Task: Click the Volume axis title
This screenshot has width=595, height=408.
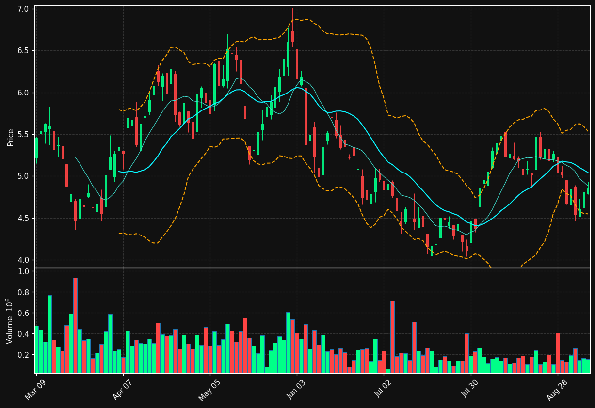Action: pyautogui.click(x=10, y=321)
